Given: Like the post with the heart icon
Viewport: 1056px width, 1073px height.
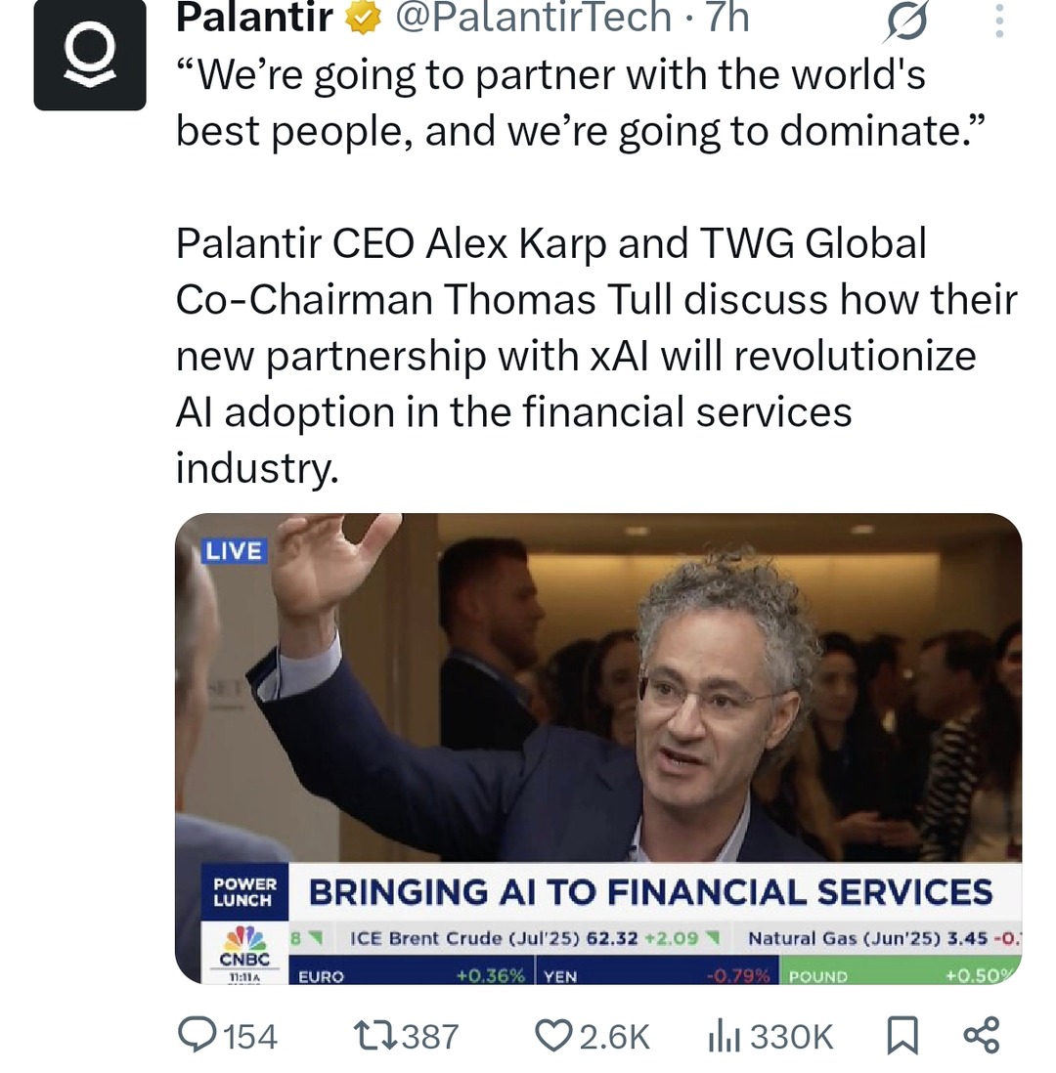Looking at the screenshot, I should tap(553, 1035).
